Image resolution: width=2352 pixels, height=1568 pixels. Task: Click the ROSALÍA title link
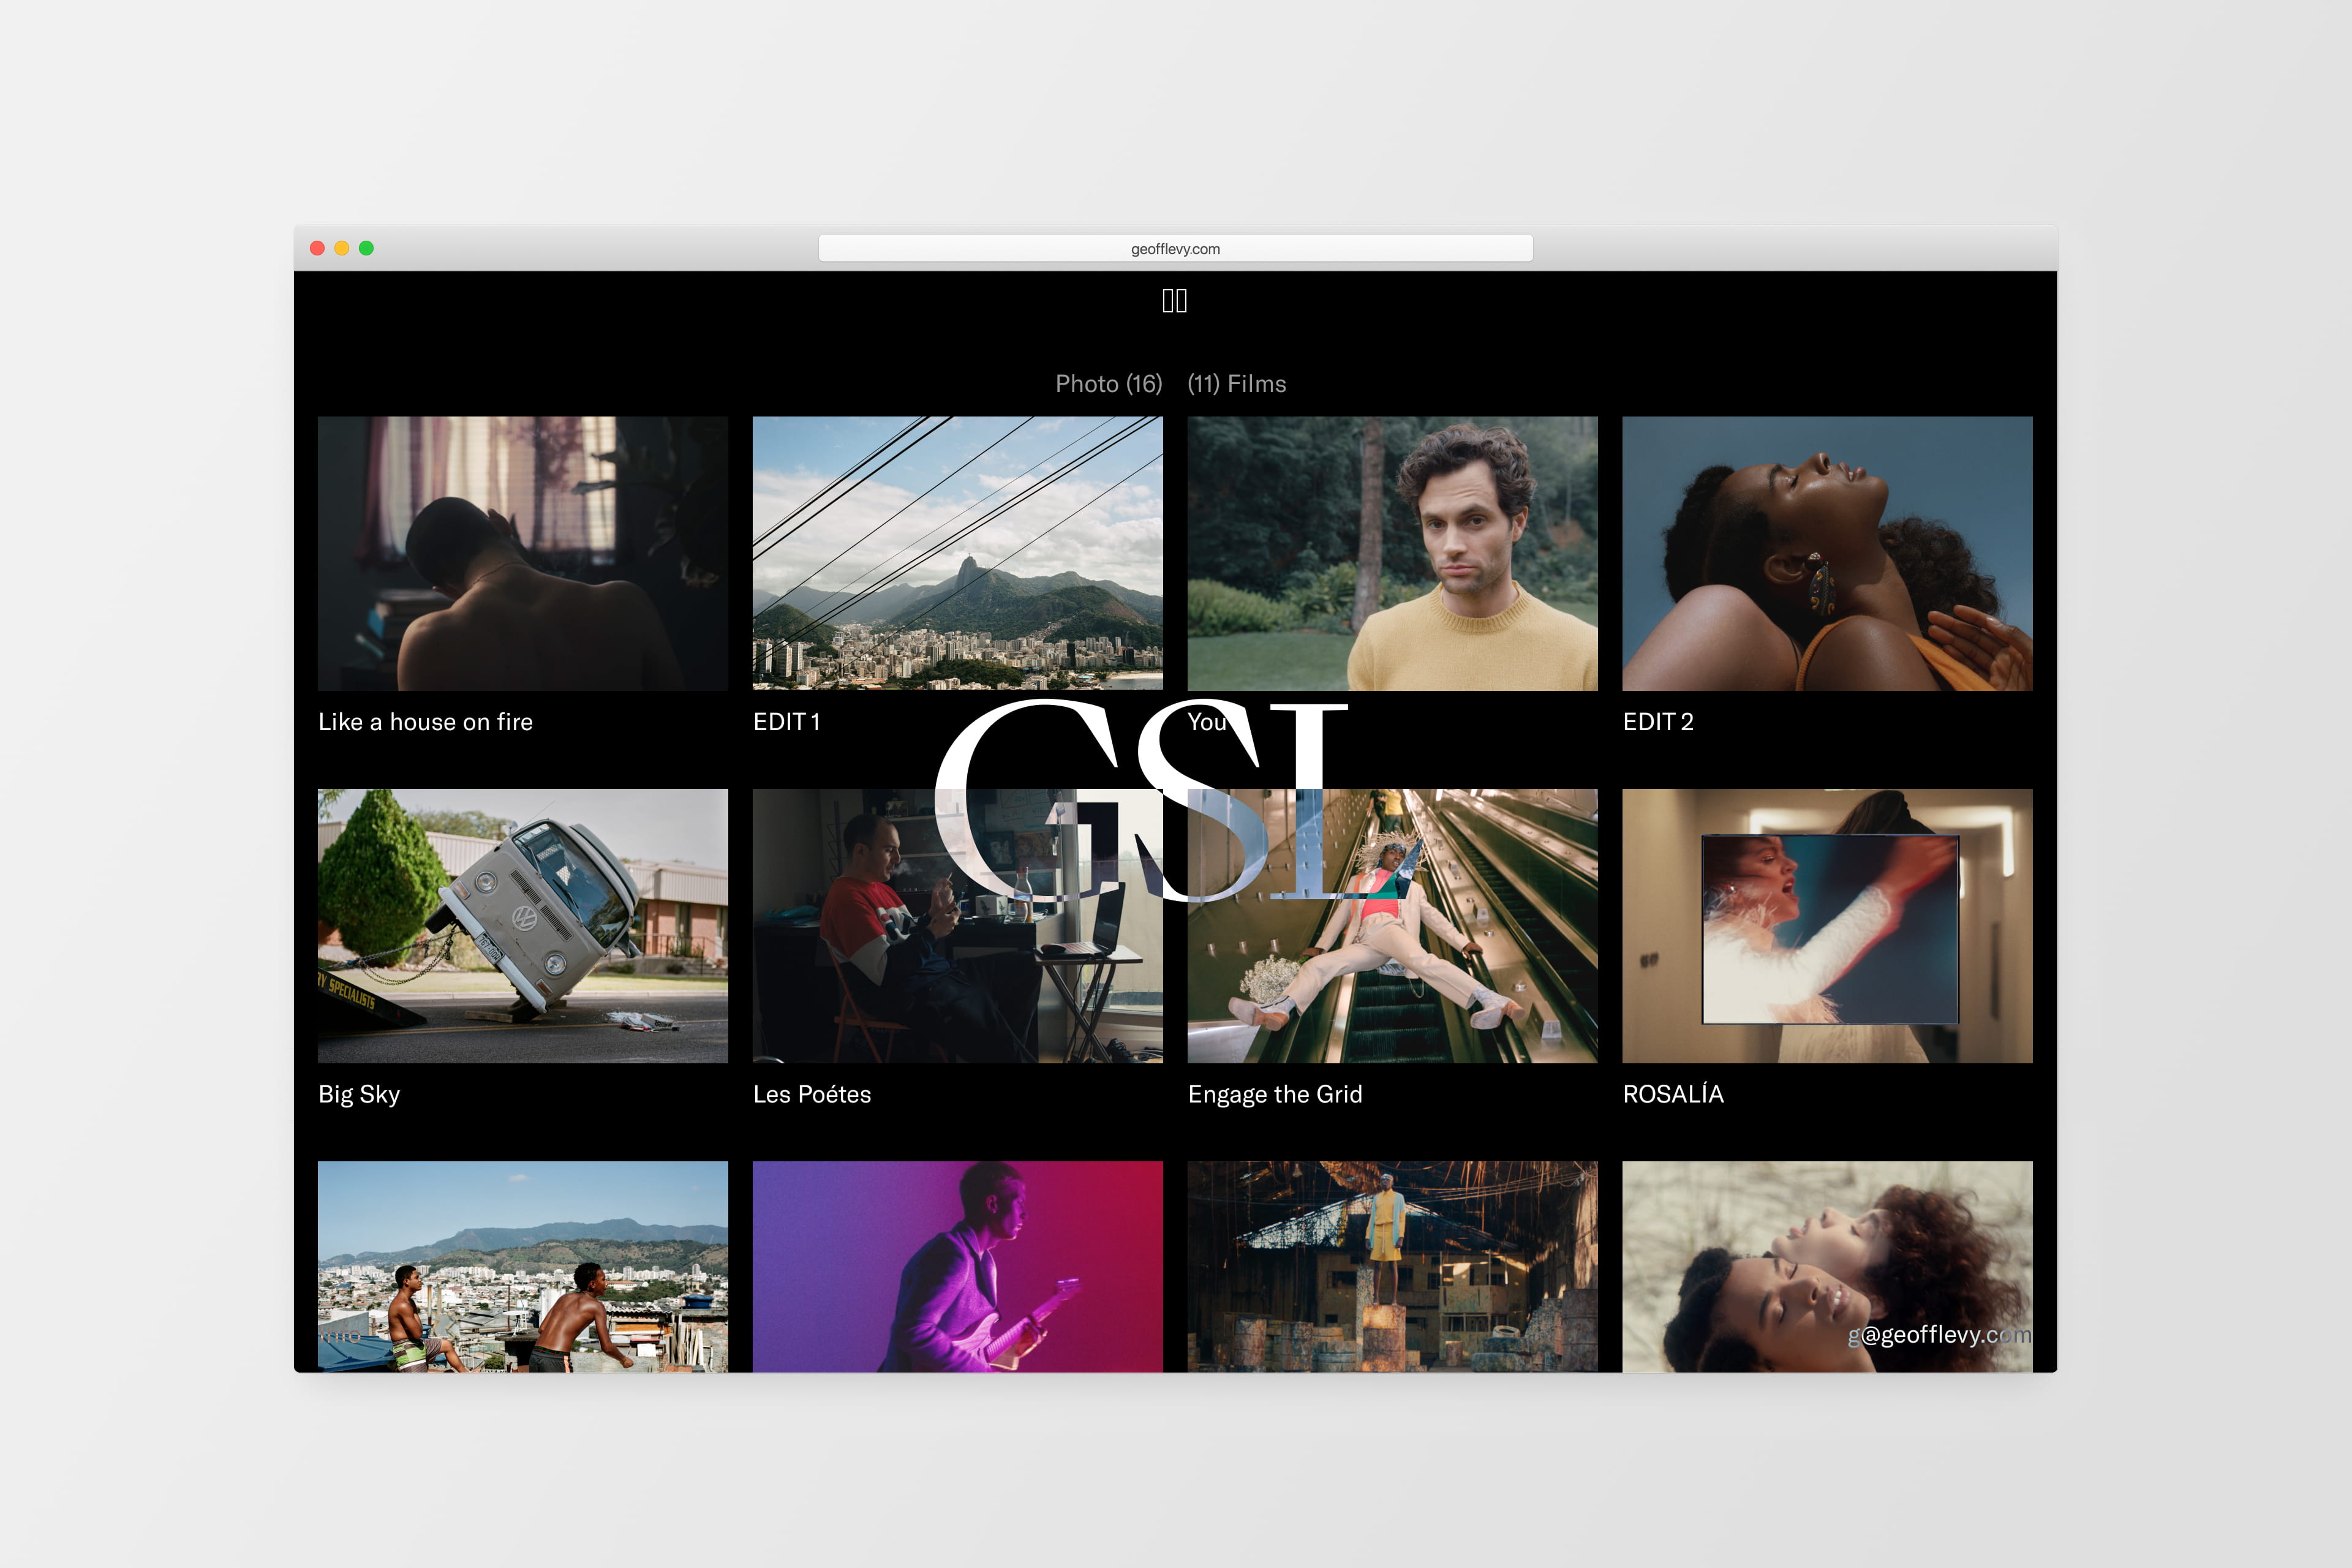click(x=1673, y=1094)
